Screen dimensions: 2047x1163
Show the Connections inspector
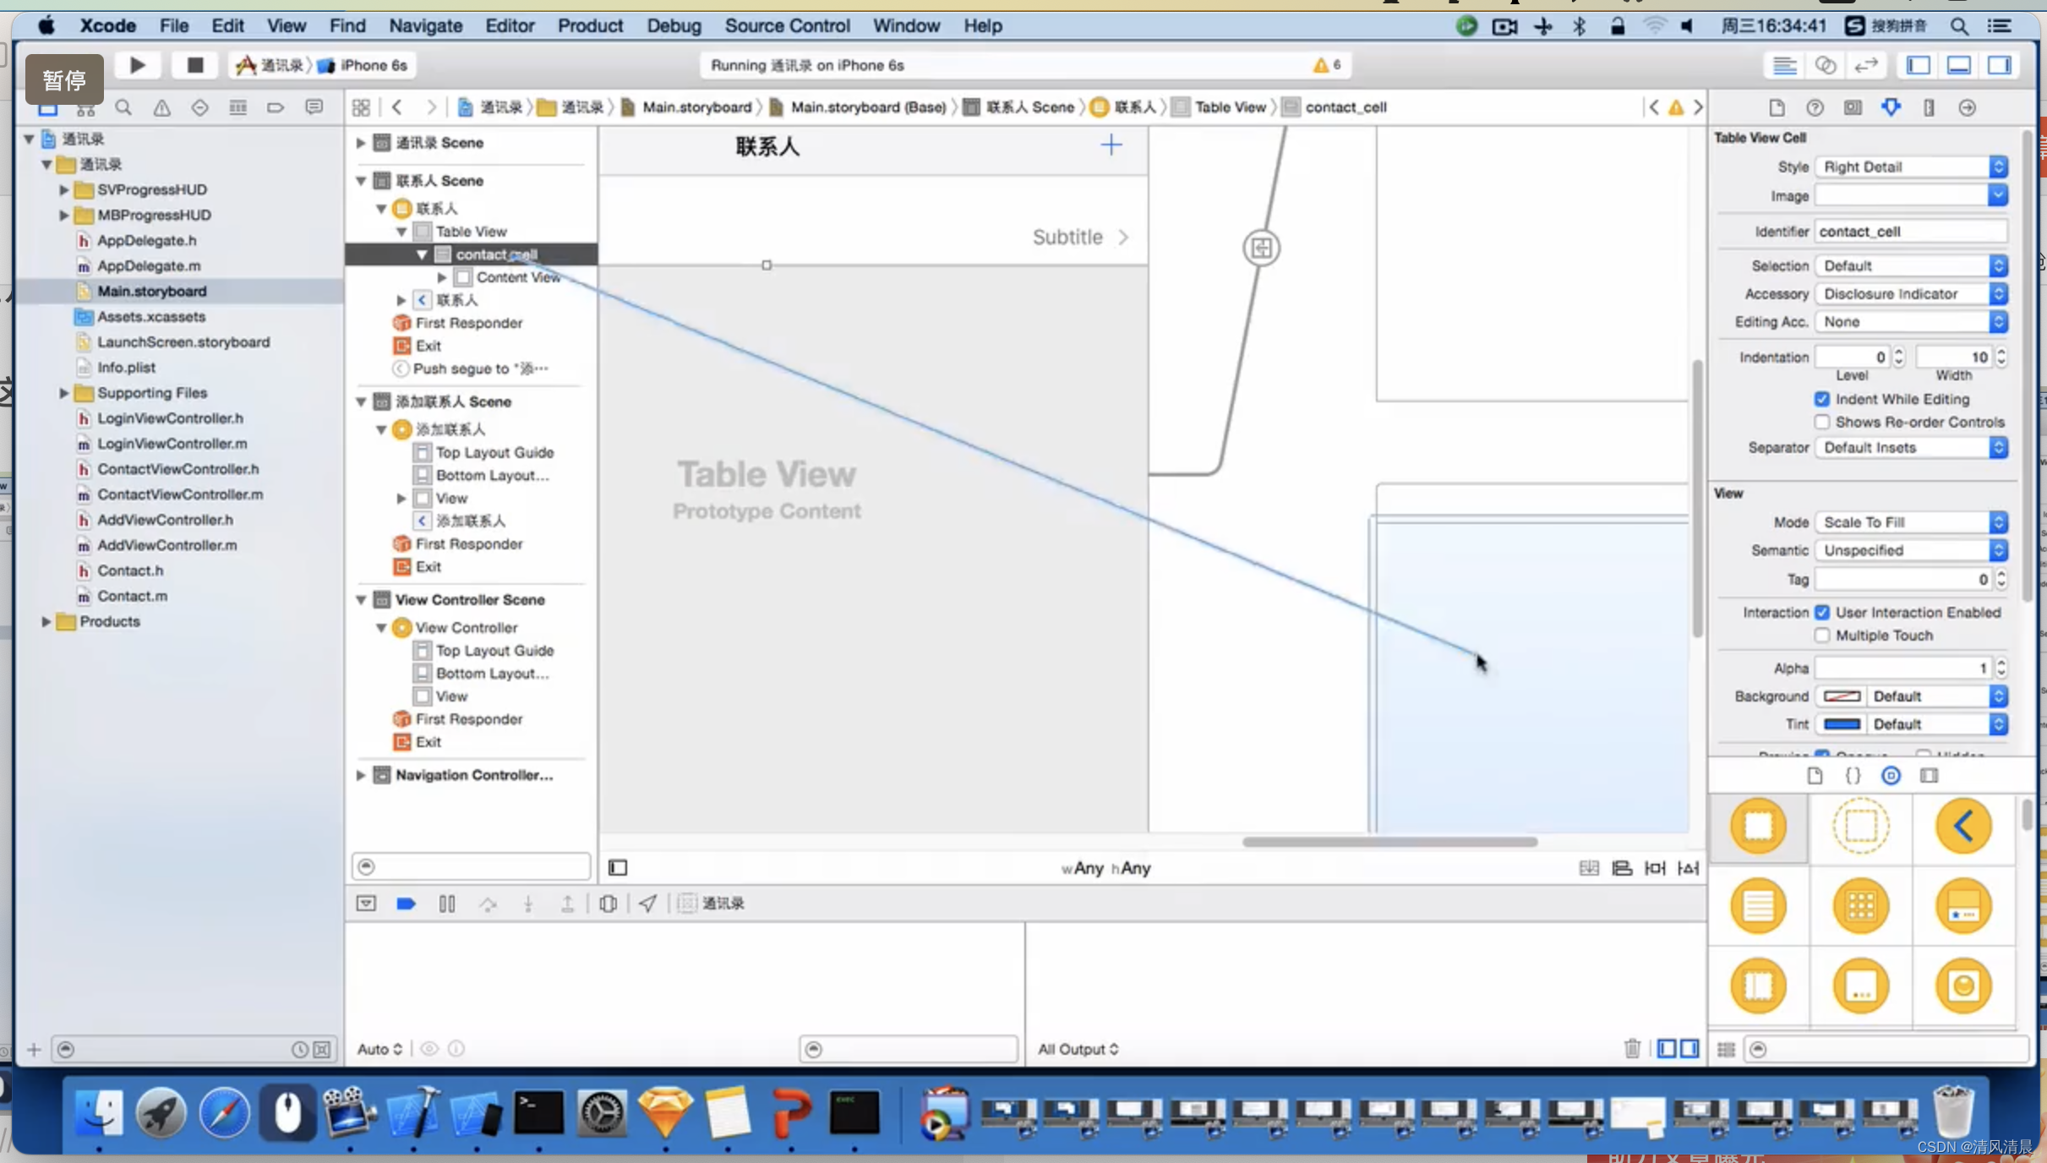point(1968,107)
